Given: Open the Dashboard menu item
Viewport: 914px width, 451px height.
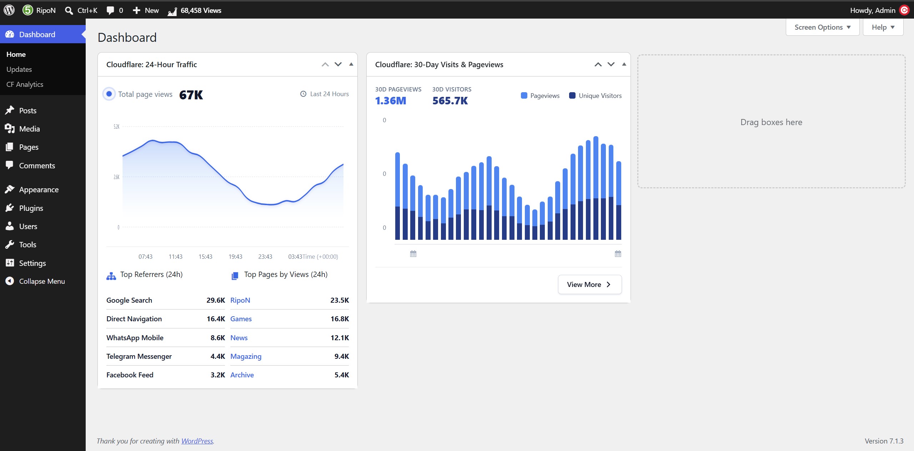Looking at the screenshot, I should (x=43, y=34).
